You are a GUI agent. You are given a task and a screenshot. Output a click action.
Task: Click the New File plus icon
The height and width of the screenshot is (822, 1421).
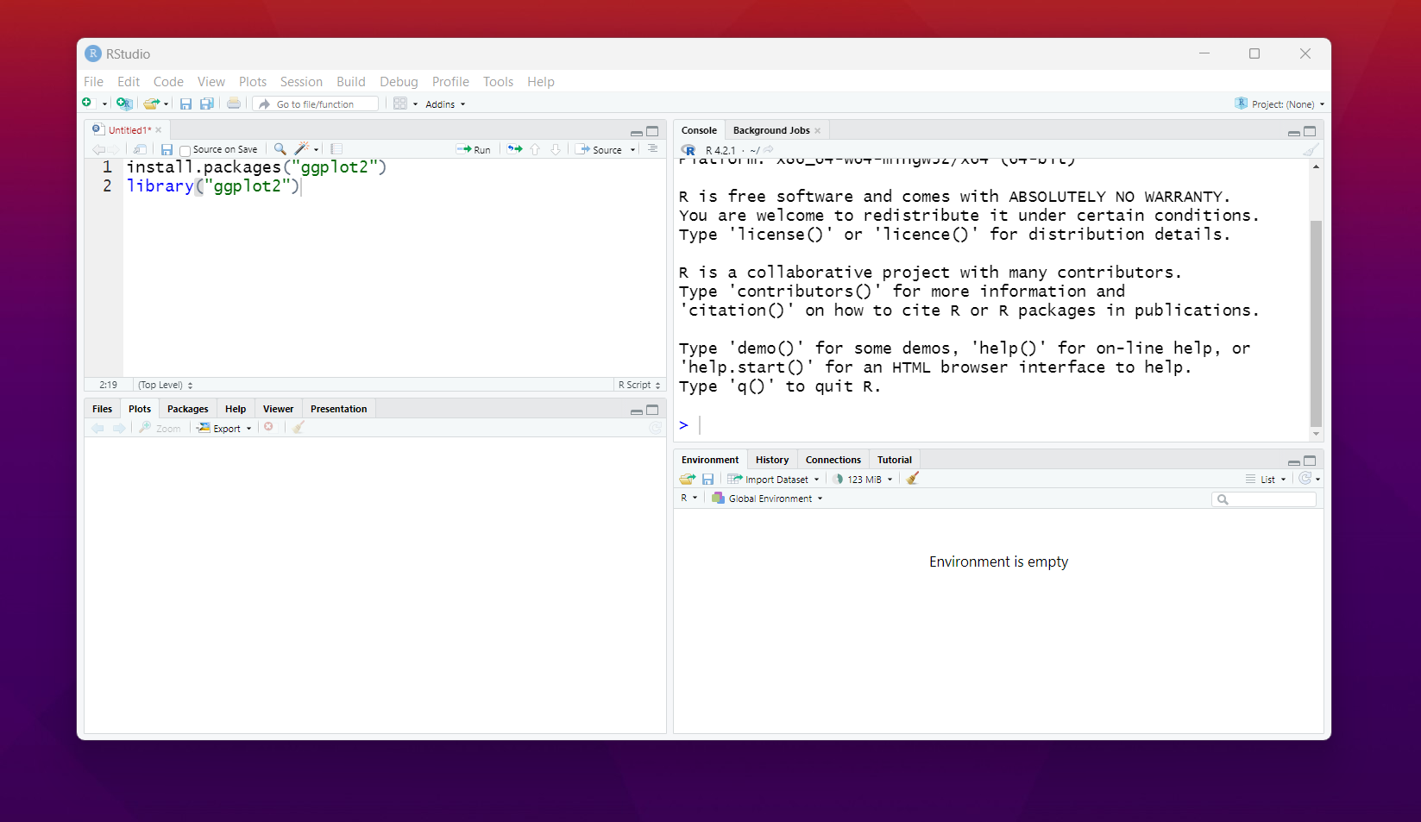pyautogui.click(x=87, y=104)
